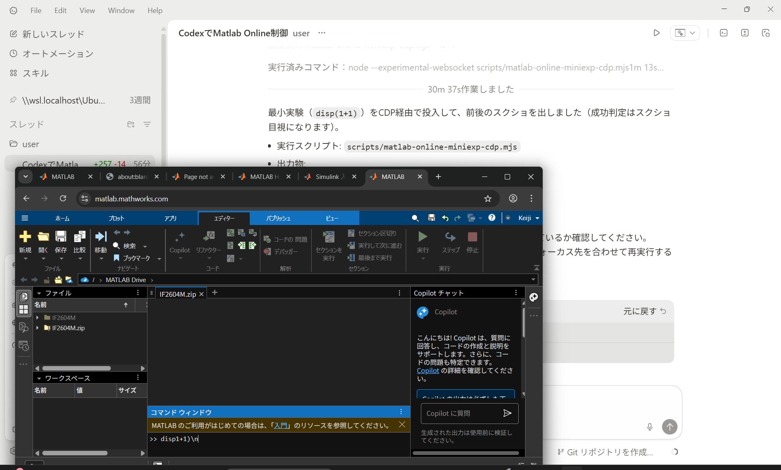Viewport: 781px width, 470px height.
Task: Collapse the ファイル panel
Action: point(39,293)
